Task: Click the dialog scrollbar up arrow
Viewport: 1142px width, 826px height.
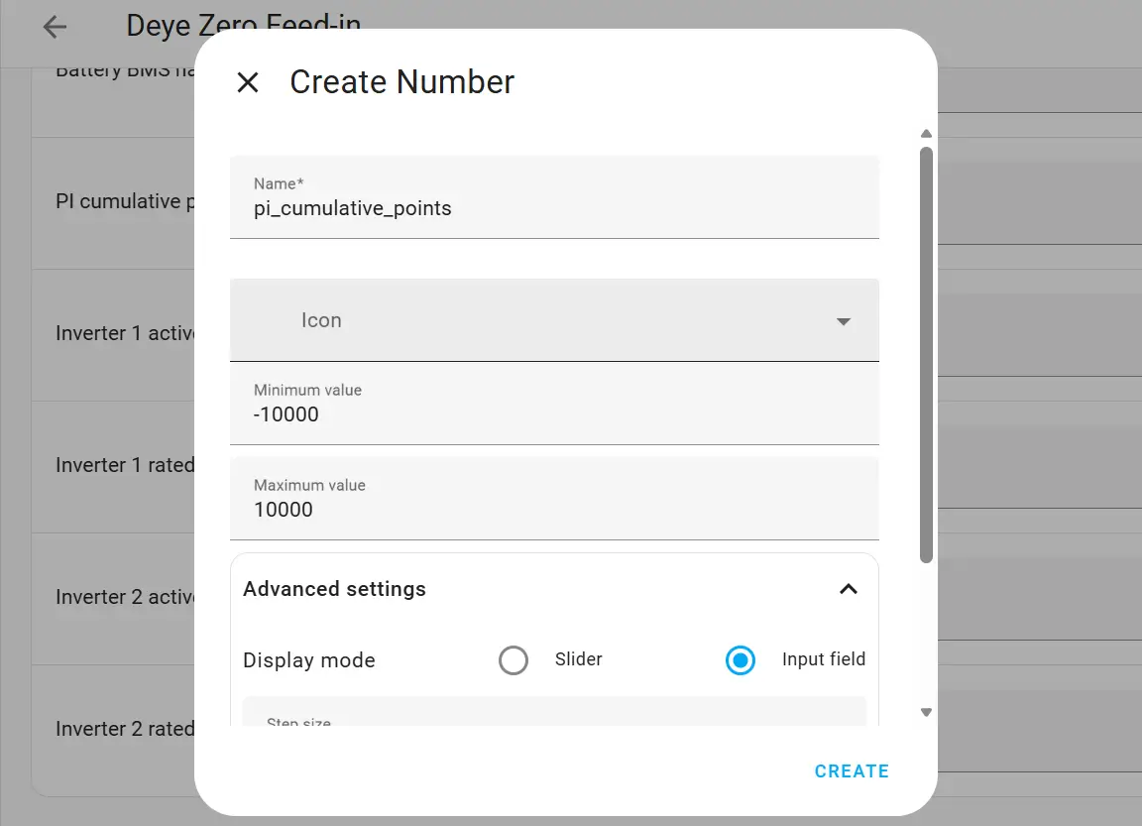Action: click(926, 134)
